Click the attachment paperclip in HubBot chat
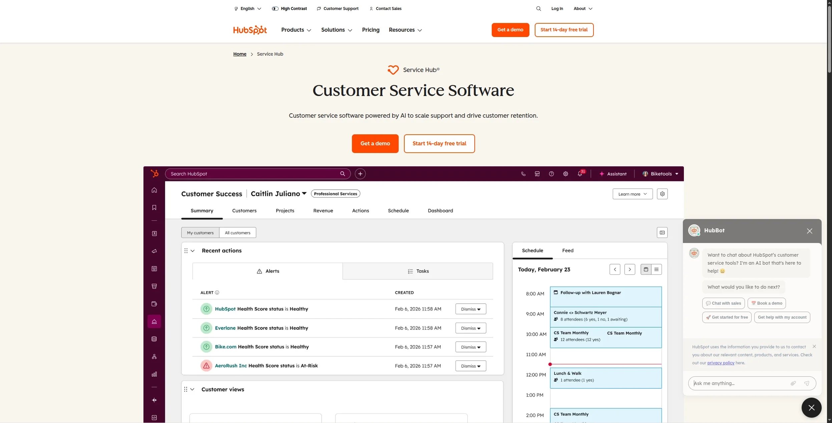The width and height of the screenshot is (832, 423). click(x=793, y=383)
